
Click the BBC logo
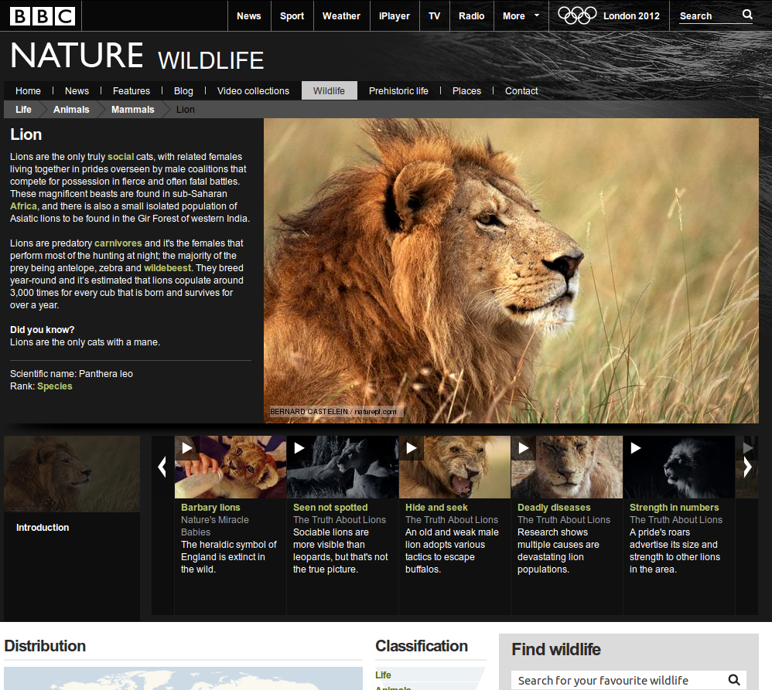(x=43, y=15)
